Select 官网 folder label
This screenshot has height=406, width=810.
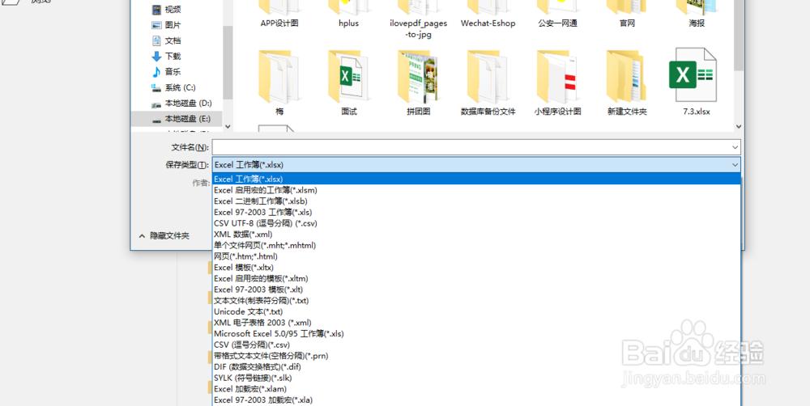(627, 23)
